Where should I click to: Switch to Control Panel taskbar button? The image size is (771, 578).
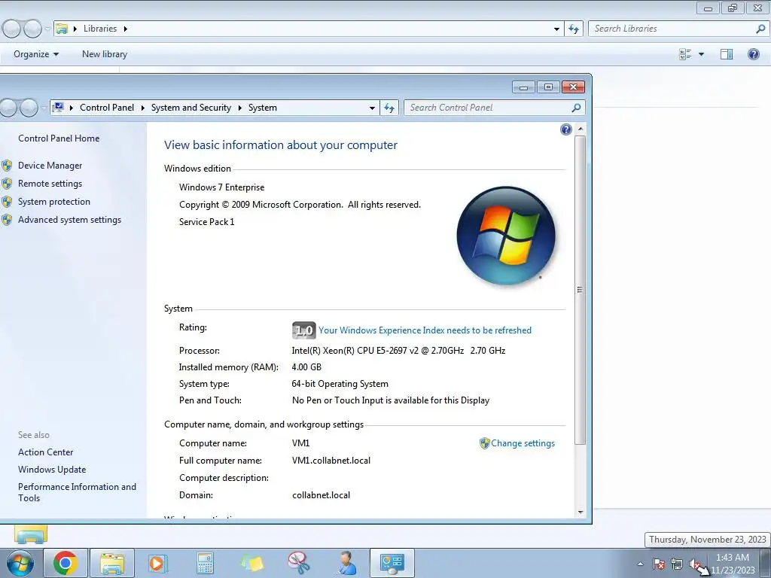392,563
